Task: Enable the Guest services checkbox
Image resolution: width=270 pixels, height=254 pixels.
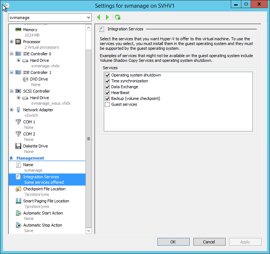Action: point(107,104)
